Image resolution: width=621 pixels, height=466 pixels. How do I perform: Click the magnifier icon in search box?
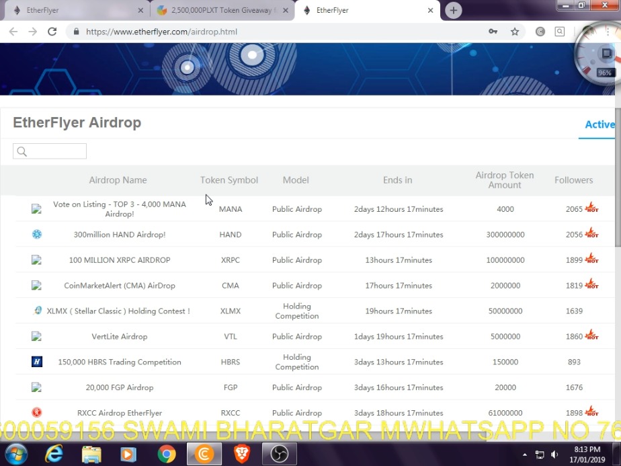point(22,151)
